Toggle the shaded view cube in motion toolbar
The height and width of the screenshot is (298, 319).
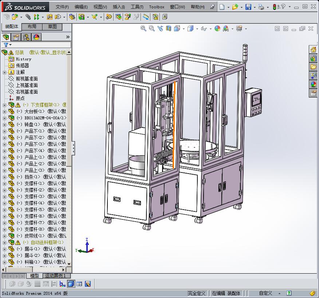(x=71, y=283)
